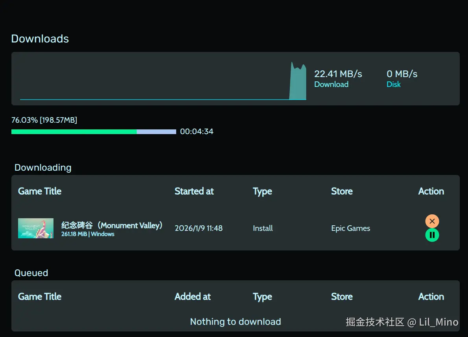Cancel the Monument Valley download
This screenshot has height=337, width=468.
pos(432,221)
